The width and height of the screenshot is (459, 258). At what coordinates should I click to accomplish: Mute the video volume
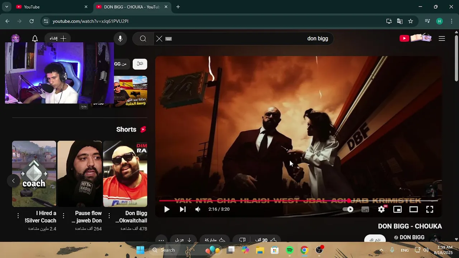198,209
